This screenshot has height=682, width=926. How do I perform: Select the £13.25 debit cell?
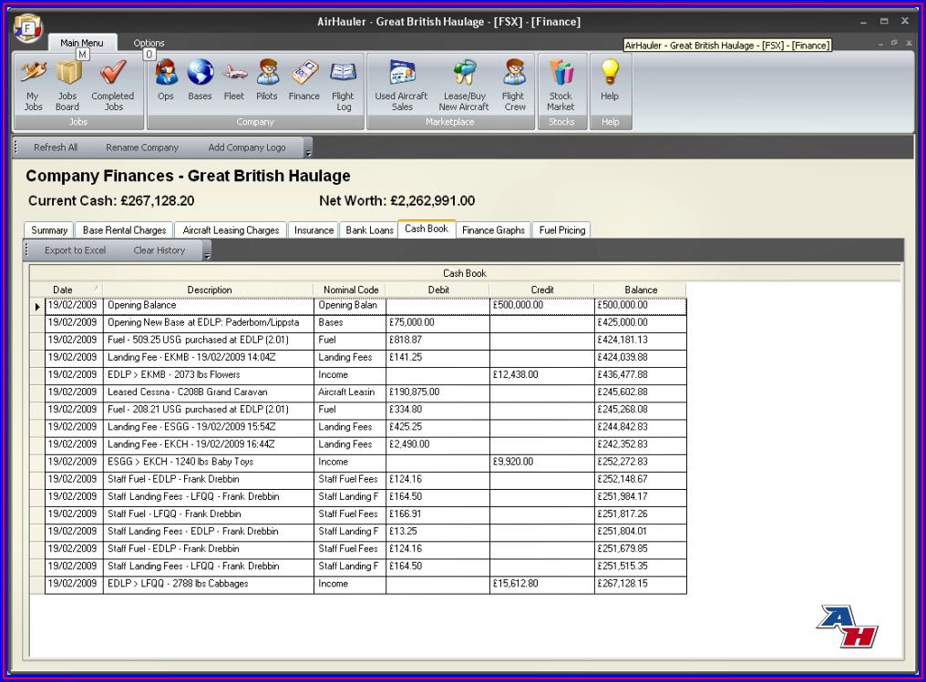437,532
